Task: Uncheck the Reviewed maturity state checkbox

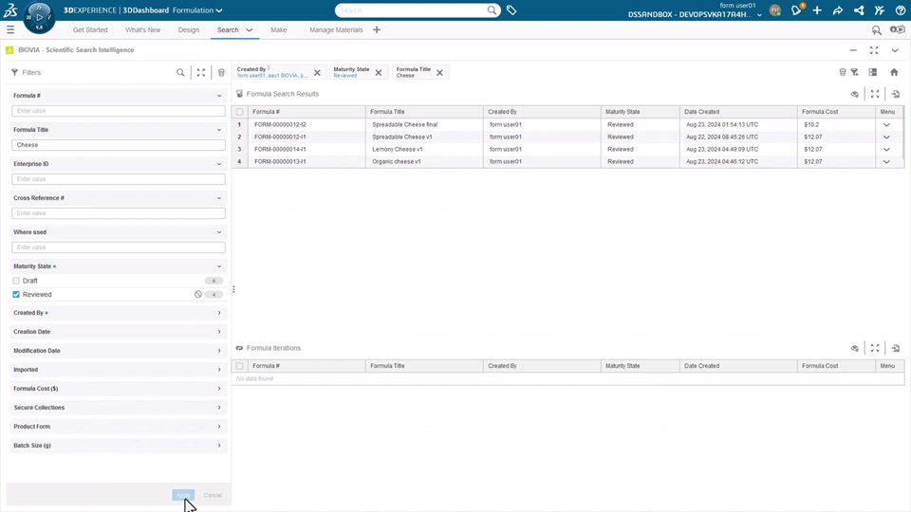Action: click(16, 294)
